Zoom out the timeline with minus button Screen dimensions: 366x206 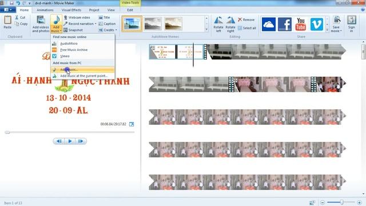(x=323, y=203)
